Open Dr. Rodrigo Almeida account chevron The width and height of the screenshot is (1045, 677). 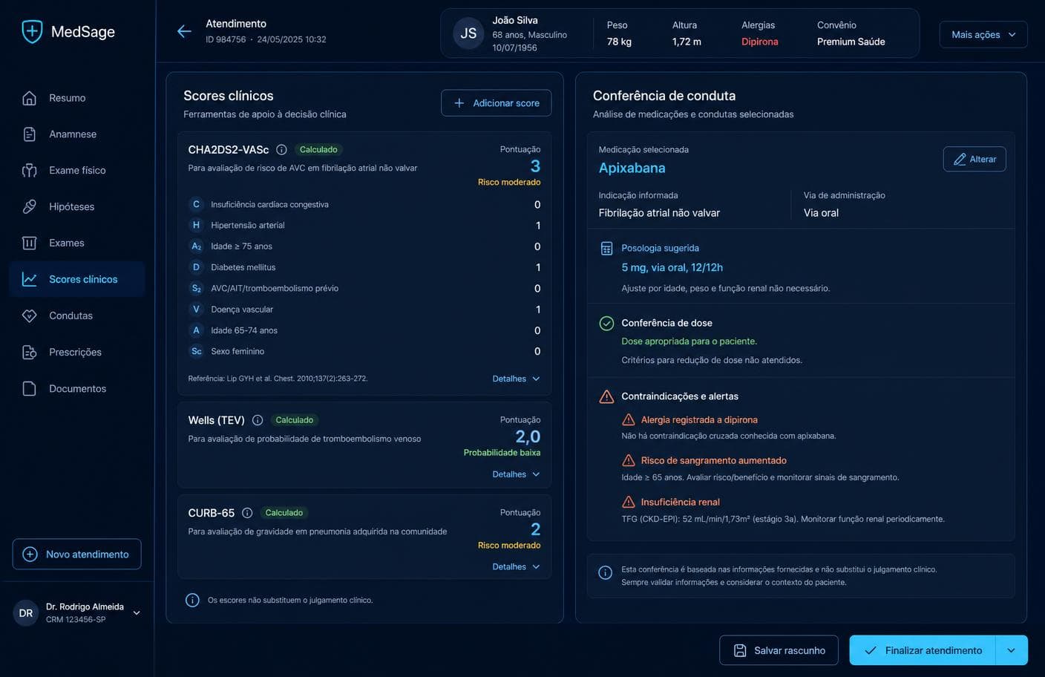click(x=137, y=613)
